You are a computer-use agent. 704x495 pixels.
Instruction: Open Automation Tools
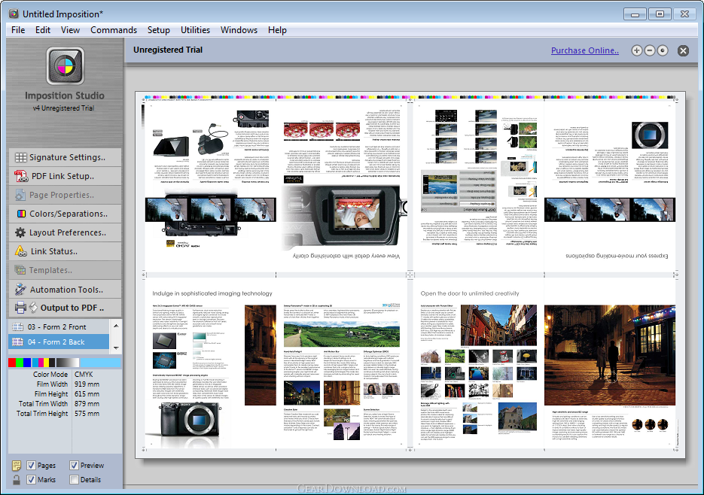65,290
